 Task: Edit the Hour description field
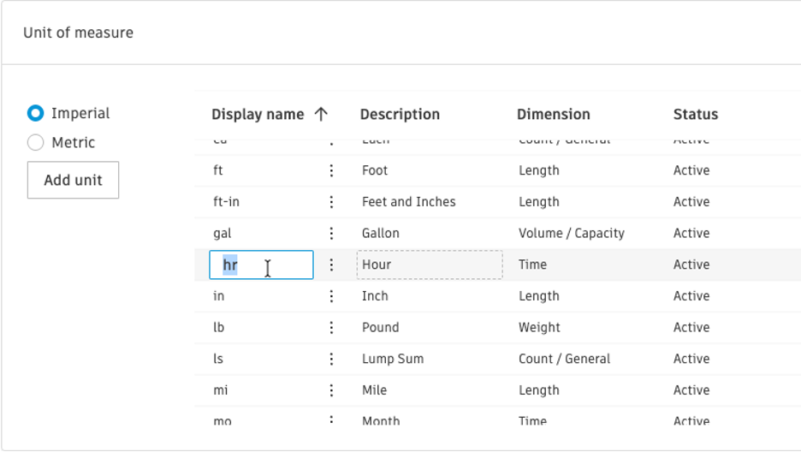click(429, 265)
